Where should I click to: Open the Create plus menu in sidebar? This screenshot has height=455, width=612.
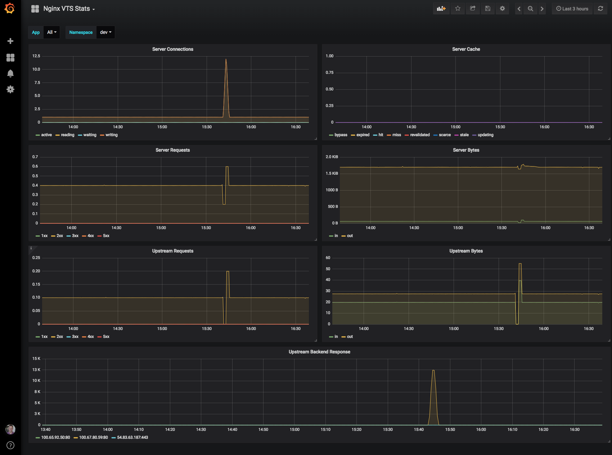pos(10,41)
